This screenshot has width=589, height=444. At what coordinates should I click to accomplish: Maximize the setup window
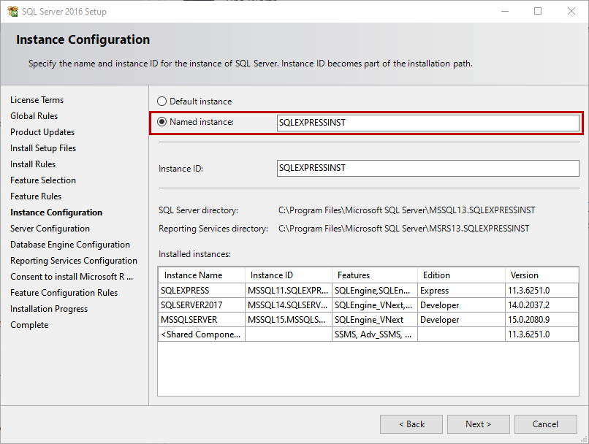(538, 11)
